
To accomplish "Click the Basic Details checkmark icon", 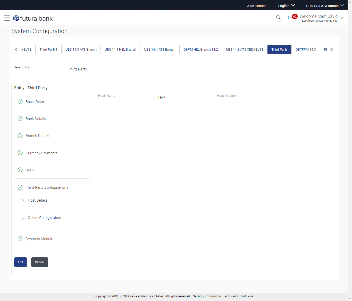I will pyautogui.click(x=20, y=101).
